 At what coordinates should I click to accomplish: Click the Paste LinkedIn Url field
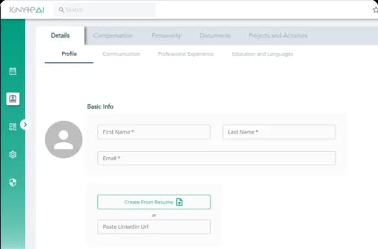[x=154, y=227]
